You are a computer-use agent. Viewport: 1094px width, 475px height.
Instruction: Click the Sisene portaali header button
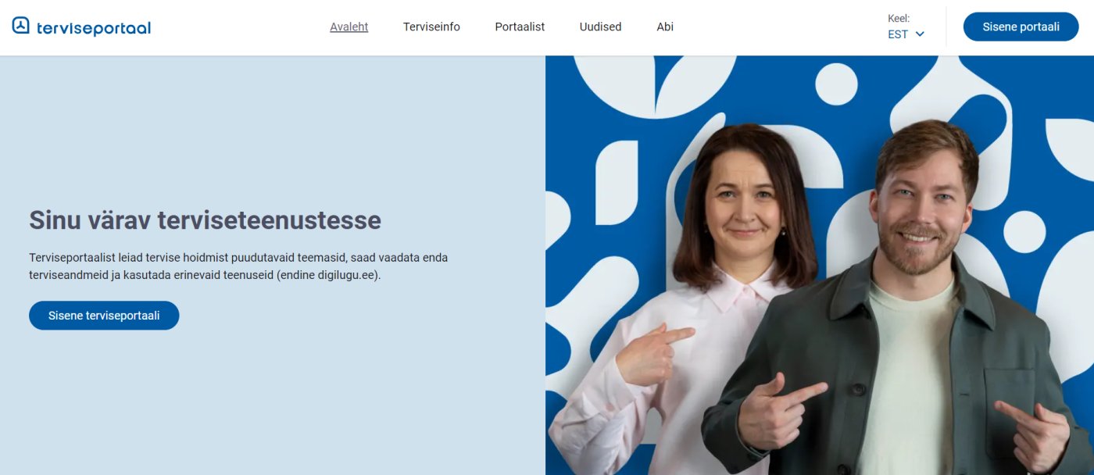click(1021, 27)
